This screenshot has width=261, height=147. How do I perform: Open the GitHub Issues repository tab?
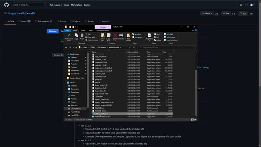(x=24, y=21)
